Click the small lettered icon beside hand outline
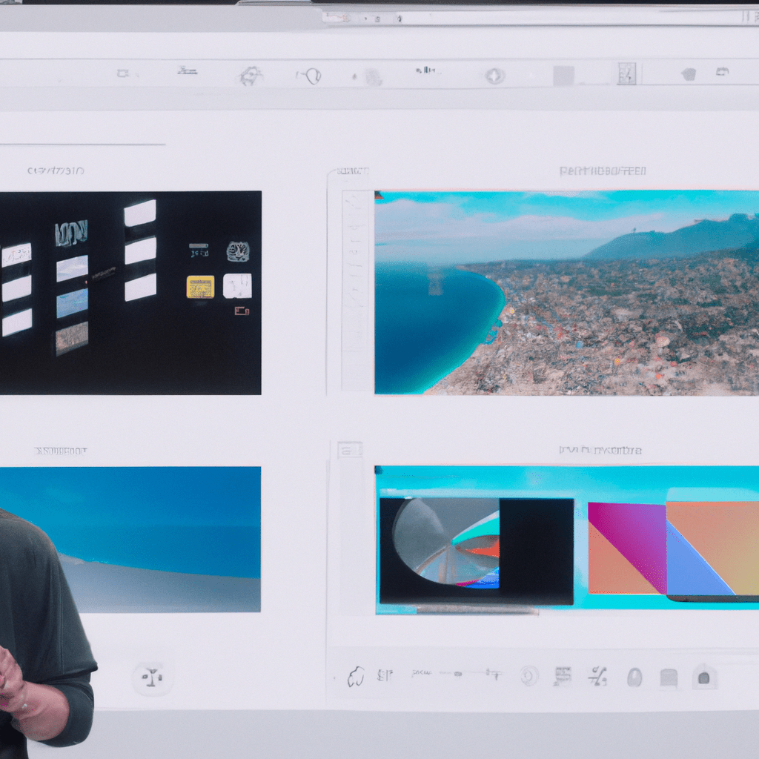The image size is (759, 759). [385, 675]
